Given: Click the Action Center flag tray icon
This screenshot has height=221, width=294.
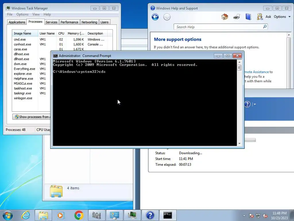Looking at the screenshot, I should click(x=251, y=216).
